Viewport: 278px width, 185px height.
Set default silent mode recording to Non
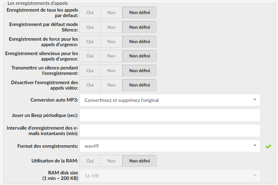[111, 27]
